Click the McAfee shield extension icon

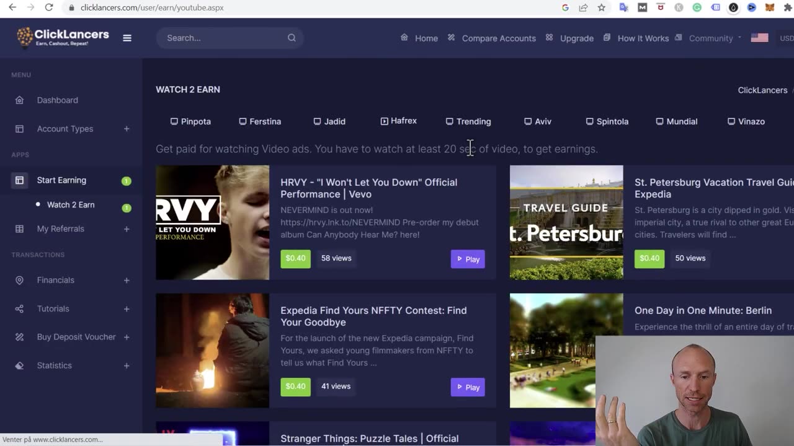tap(660, 7)
